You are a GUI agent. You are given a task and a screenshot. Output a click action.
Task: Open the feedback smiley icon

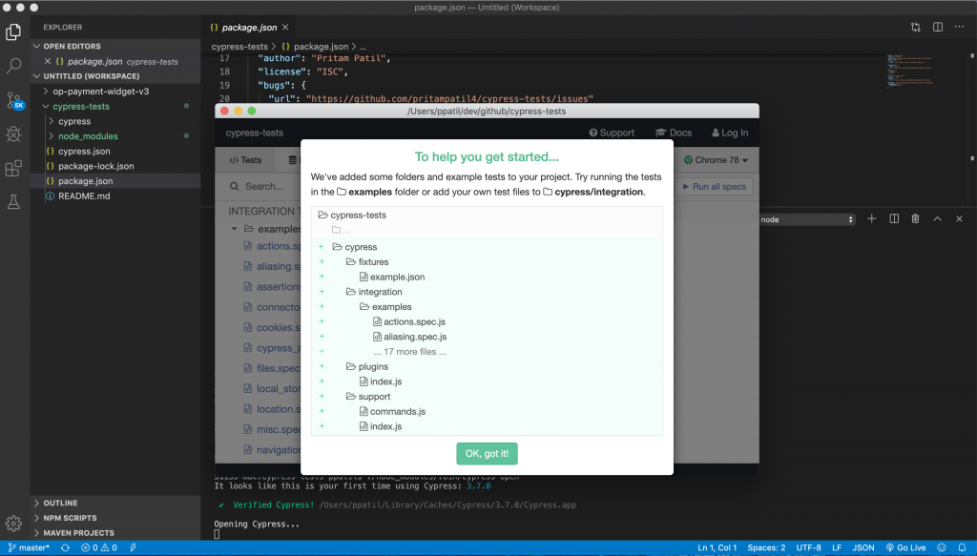942,548
